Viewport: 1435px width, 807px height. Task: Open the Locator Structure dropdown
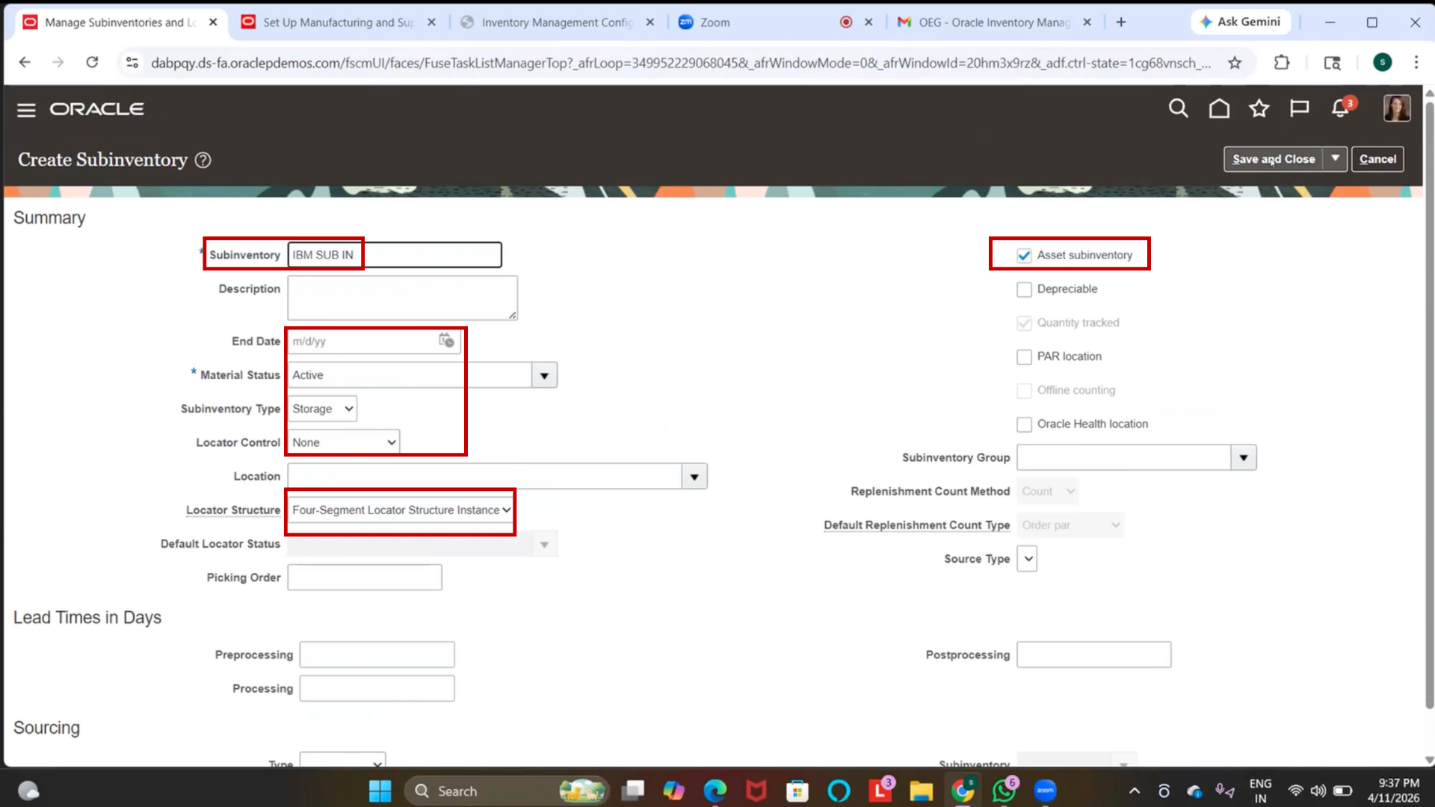tap(401, 510)
